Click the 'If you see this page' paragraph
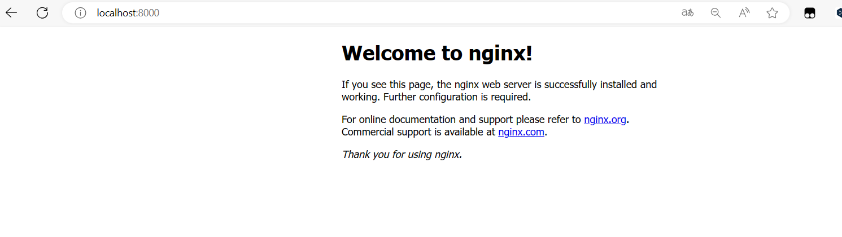This screenshot has width=842, height=237. click(499, 91)
